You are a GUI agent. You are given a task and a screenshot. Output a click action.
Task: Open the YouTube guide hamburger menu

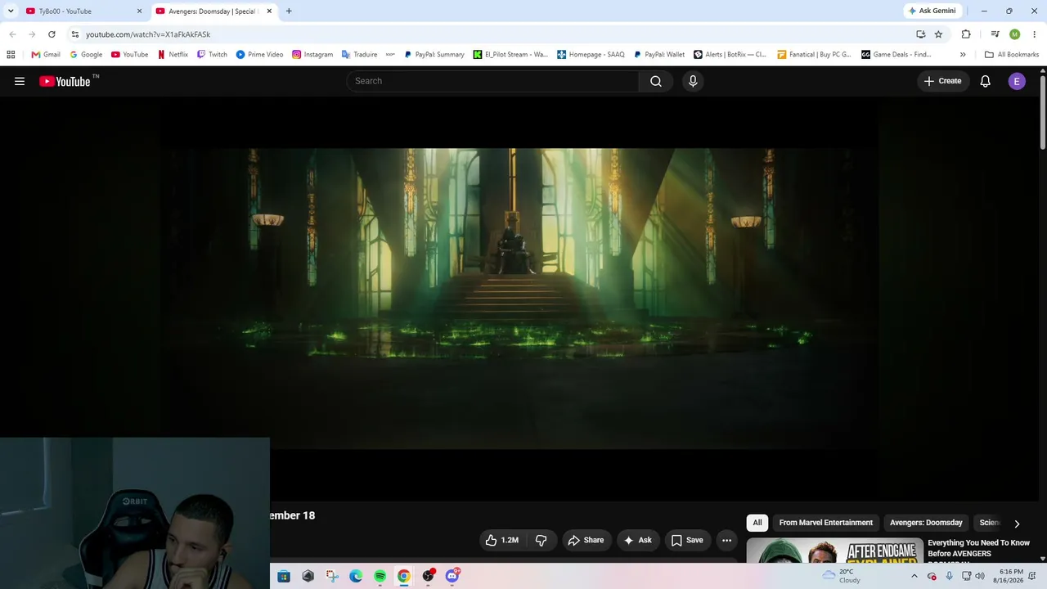point(20,81)
